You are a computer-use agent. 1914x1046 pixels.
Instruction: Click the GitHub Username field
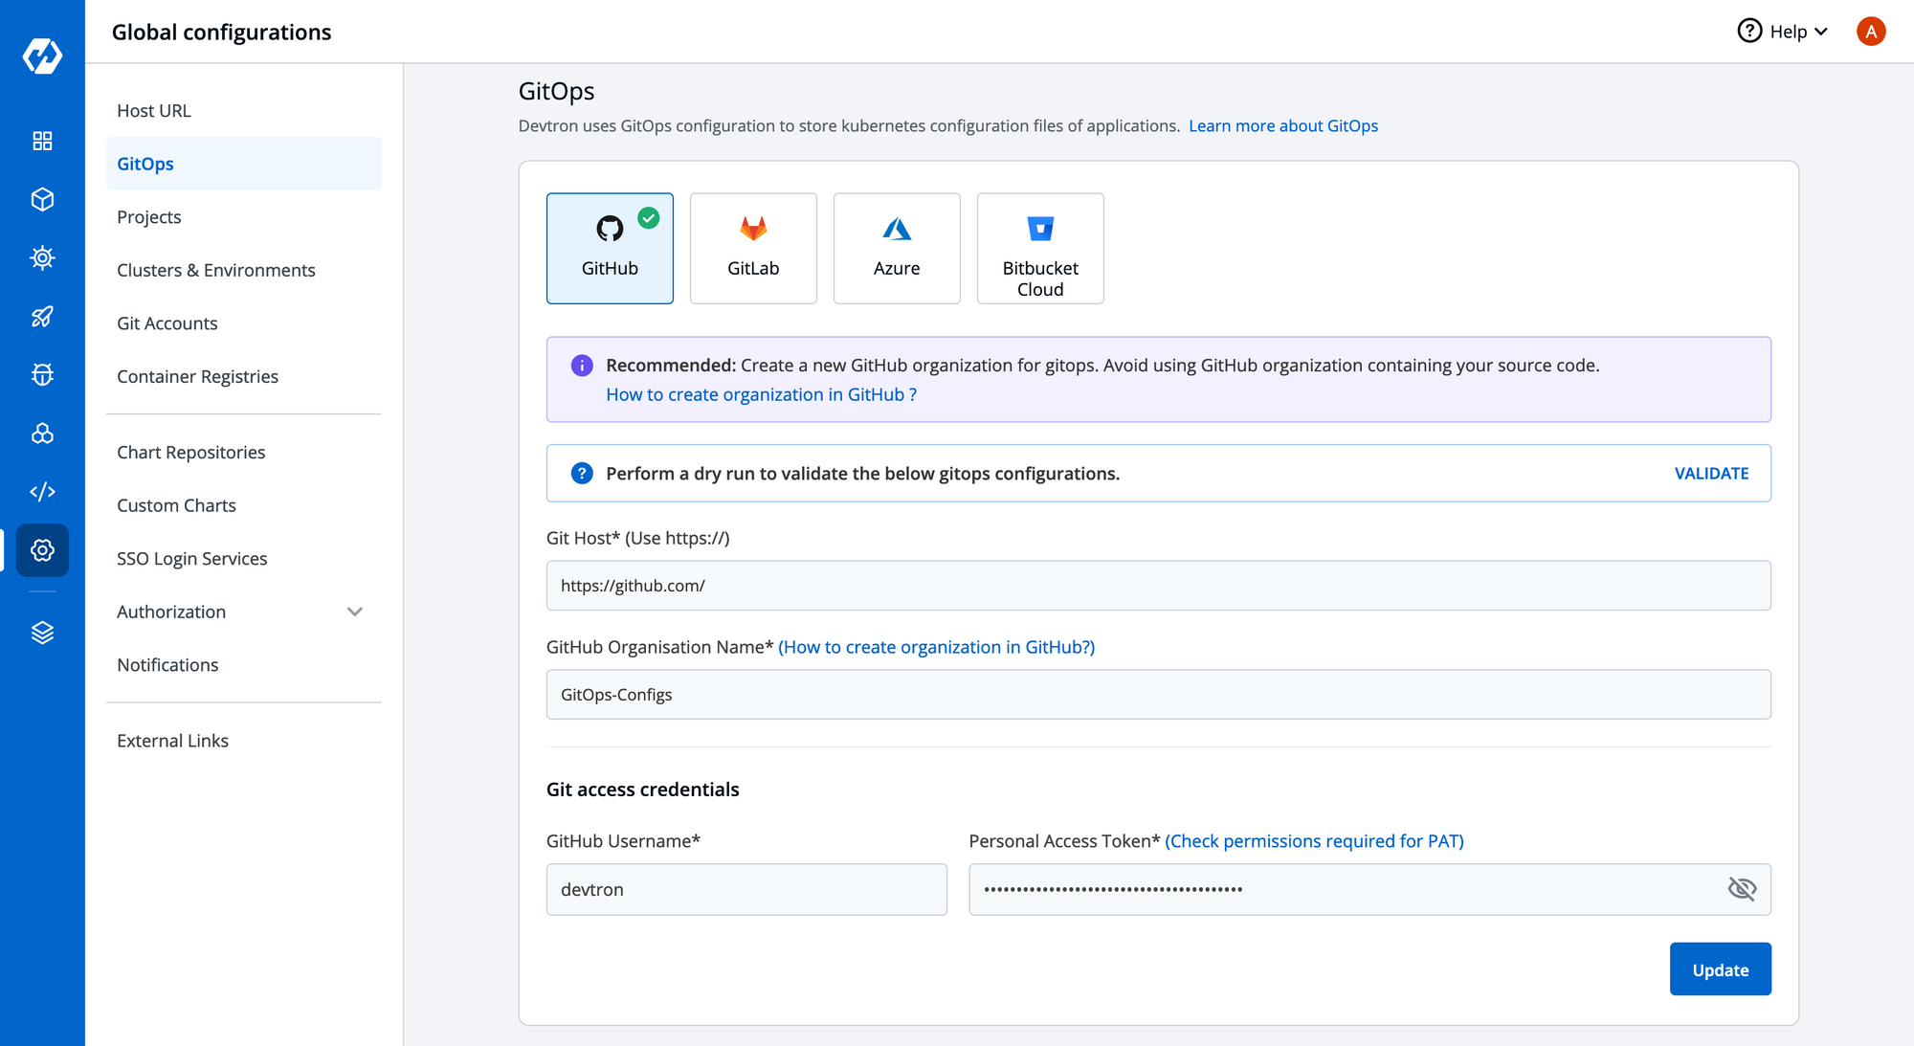click(x=746, y=889)
